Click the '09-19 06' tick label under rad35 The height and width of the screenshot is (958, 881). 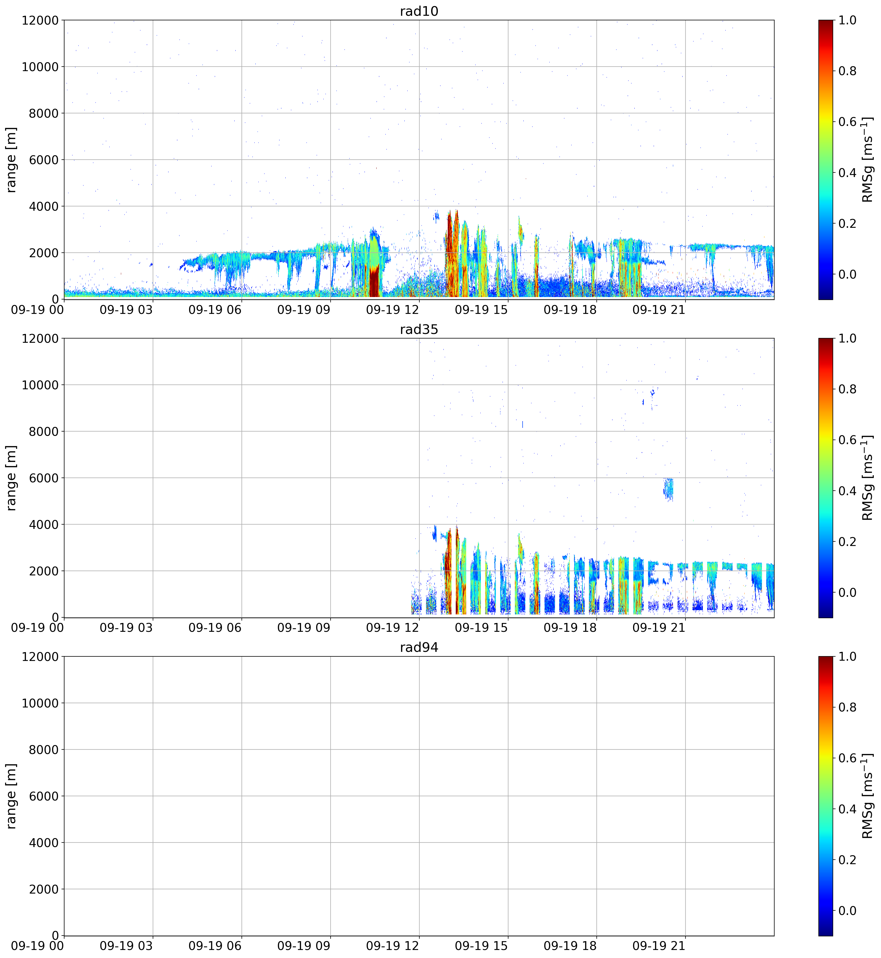pos(215,628)
